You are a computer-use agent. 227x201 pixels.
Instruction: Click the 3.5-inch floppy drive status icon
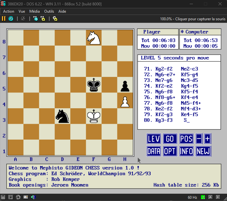pyautogui.click(x=3, y=197)
